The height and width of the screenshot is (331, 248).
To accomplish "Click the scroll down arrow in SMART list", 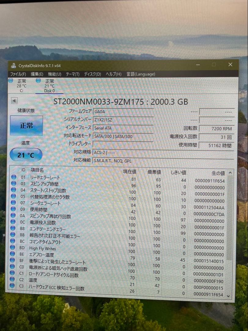I will coord(228,296).
